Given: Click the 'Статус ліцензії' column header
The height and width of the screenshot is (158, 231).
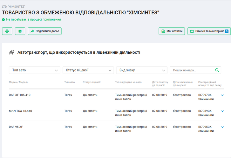Looking at the screenshot, I should 92,82.
